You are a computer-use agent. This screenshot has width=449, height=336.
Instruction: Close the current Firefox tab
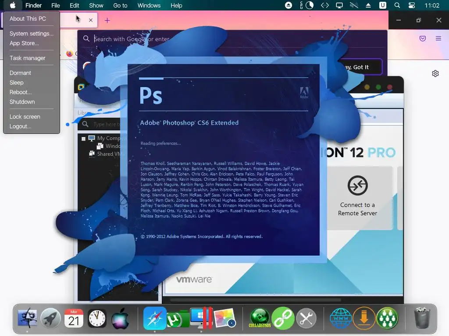pos(91,20)
